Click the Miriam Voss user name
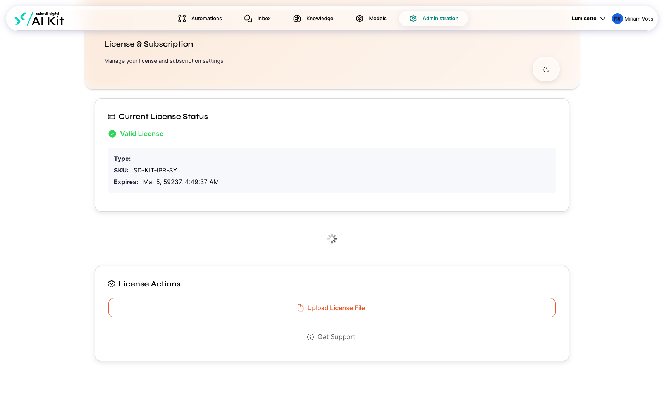Image resolution: width=664 pixels, height=393 pixels. [639, 19]
